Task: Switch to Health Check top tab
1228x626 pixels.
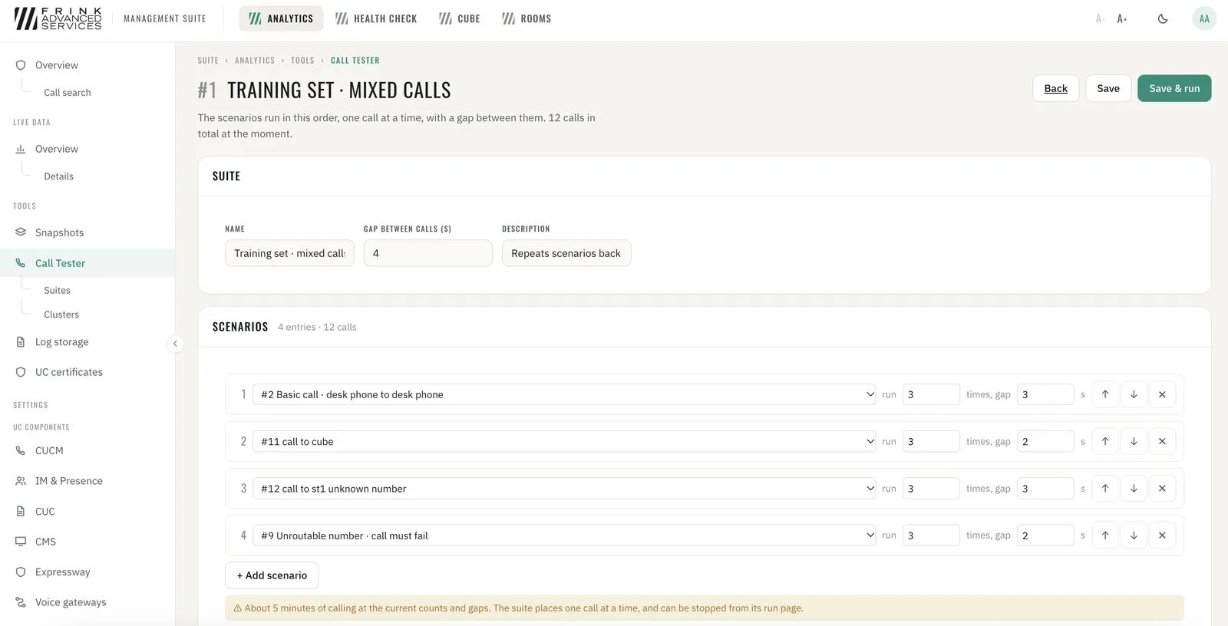Action: pos(376,18)
